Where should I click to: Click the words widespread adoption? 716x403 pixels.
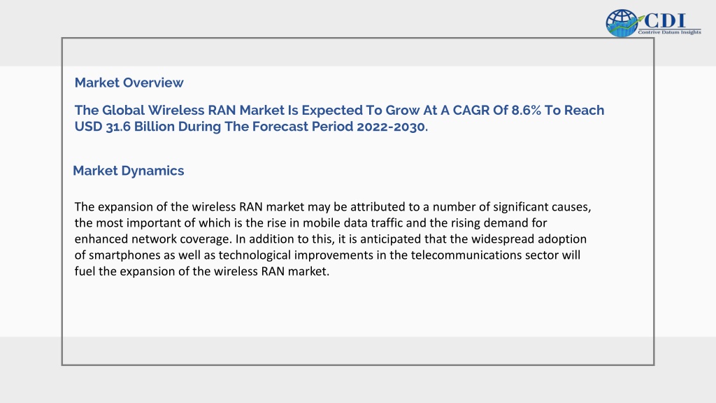[x=529, y=239]
